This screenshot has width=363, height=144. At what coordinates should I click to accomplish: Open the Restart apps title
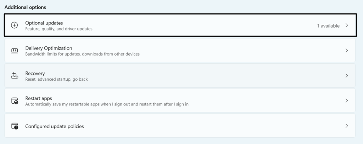coord(39,98)
